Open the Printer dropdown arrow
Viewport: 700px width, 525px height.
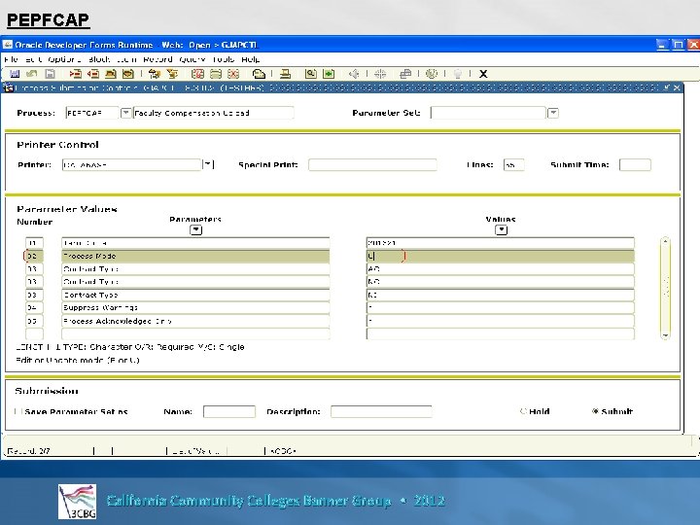click(208, 164)
